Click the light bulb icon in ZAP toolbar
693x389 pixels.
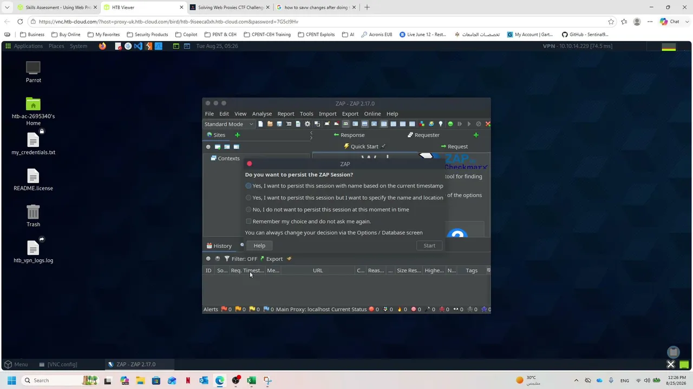(441, 124)
